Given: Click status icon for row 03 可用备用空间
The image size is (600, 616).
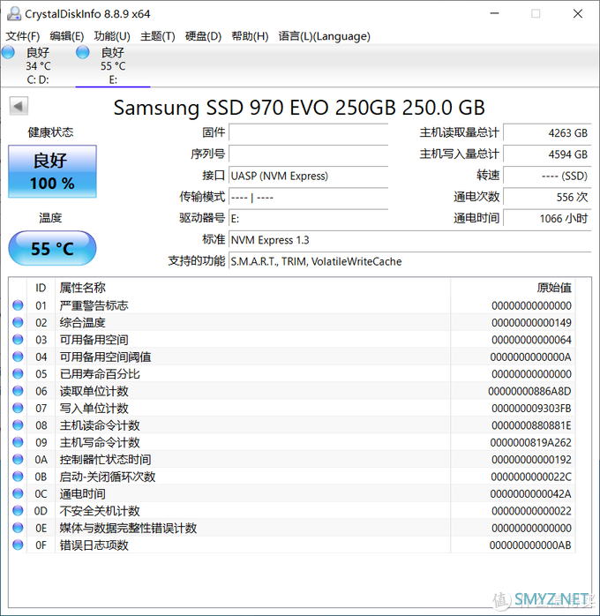Looking at the screenshot, I should (x=18, y=340).
